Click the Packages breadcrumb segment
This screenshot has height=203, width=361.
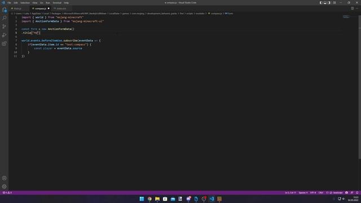point(56,14)
